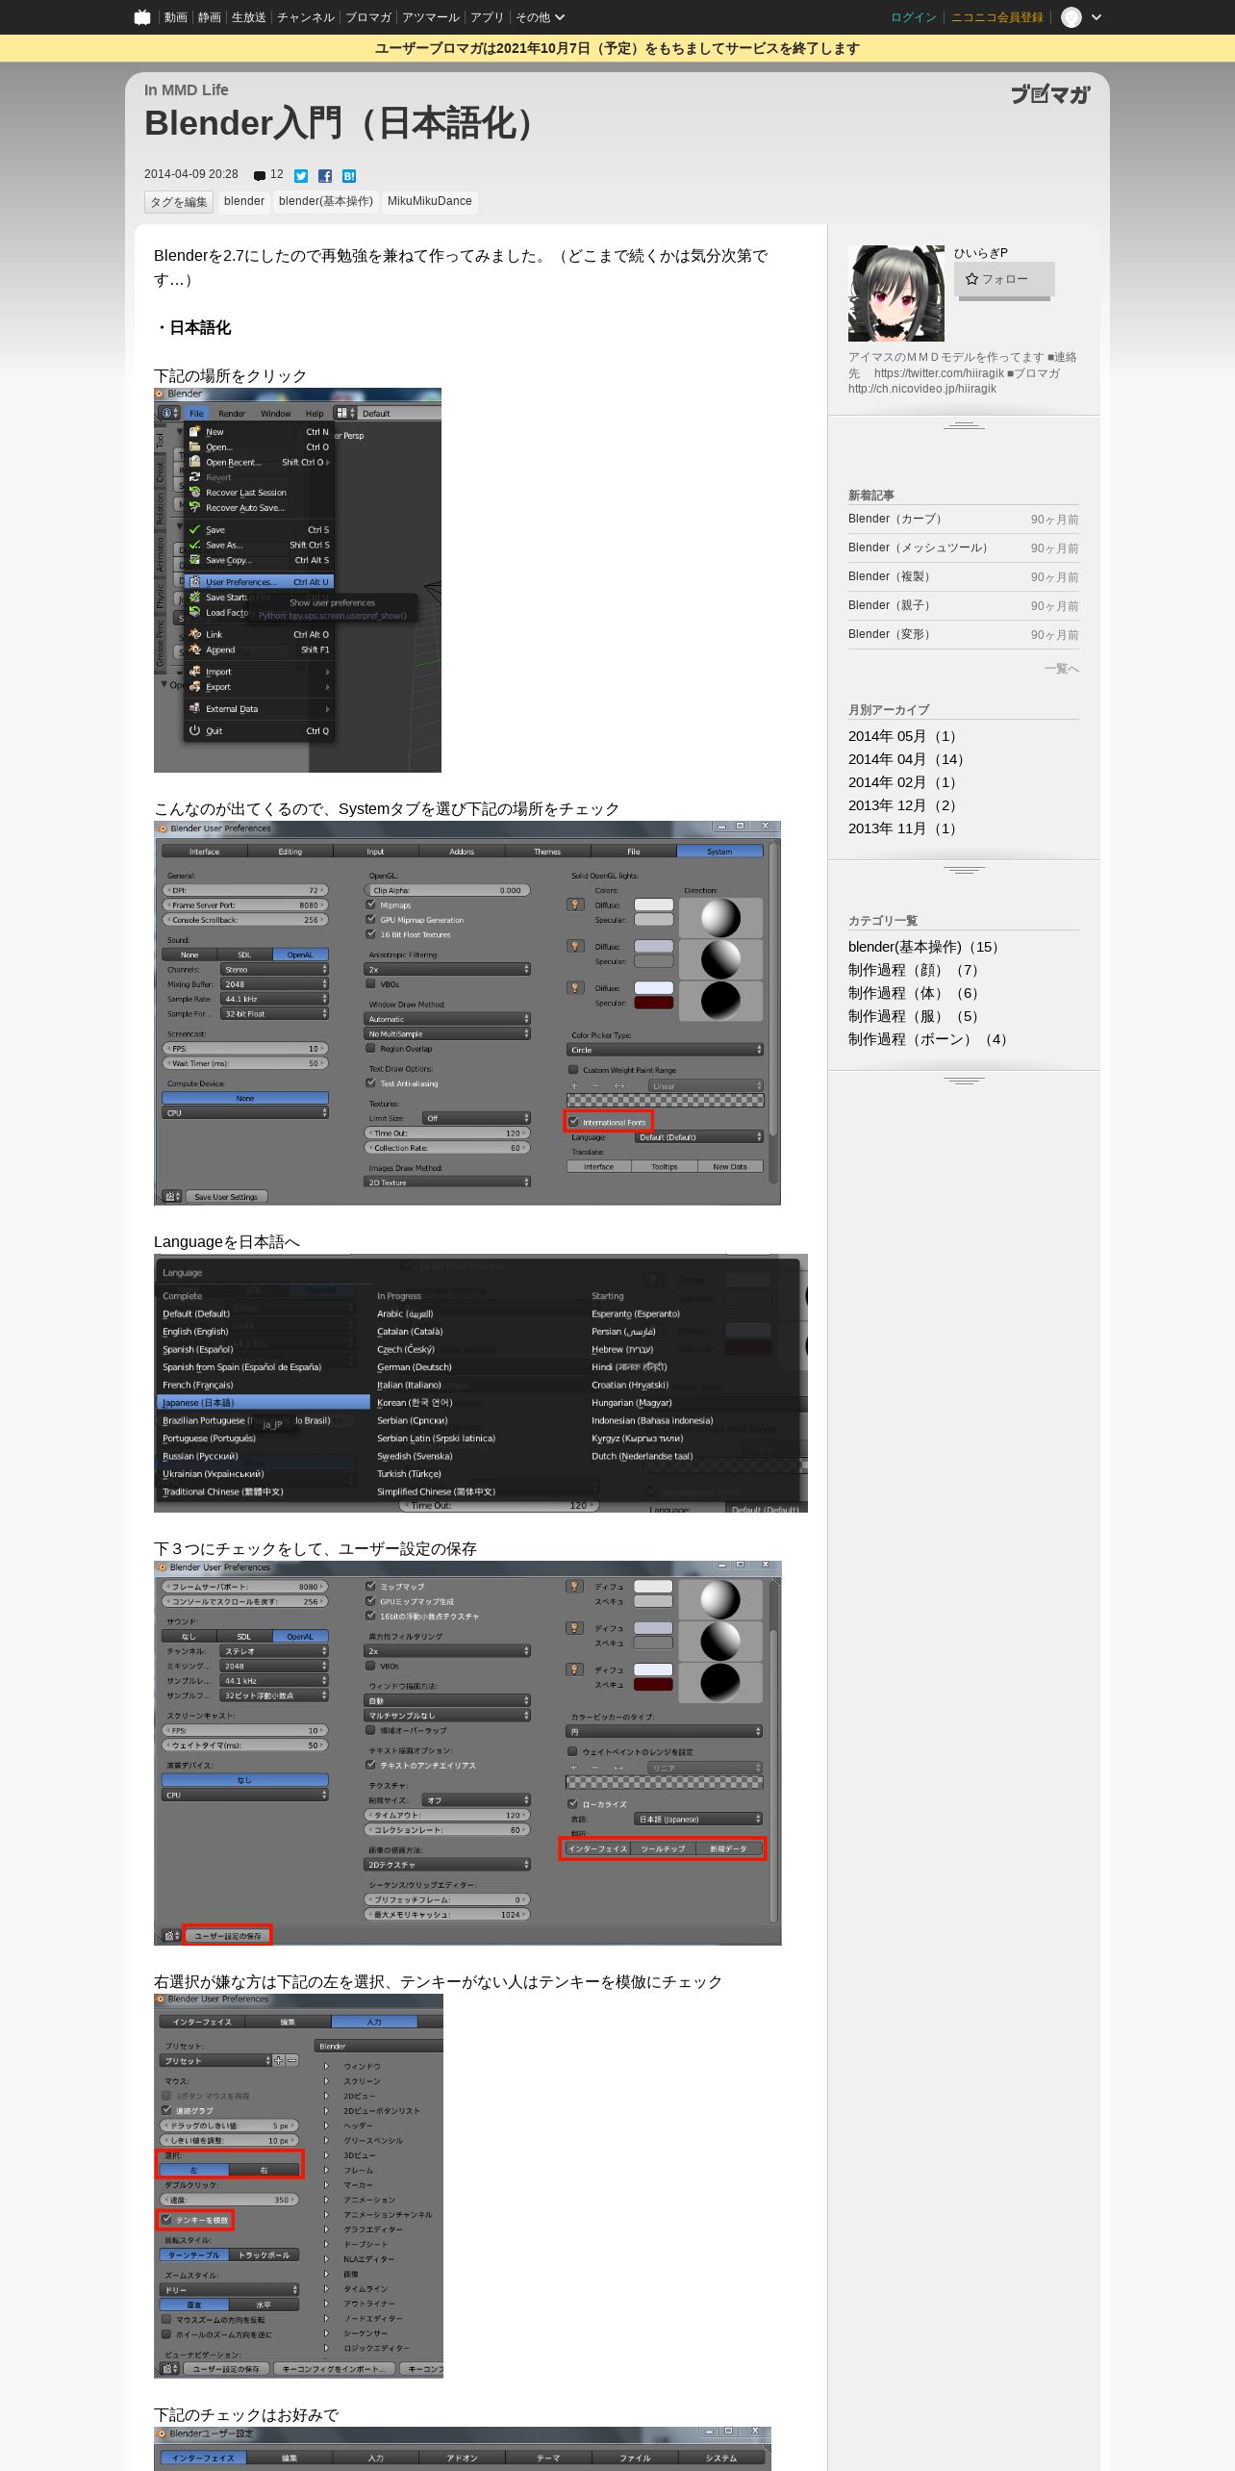
Task: Click User Preferences... in the File menu screenshot
Action: coord(259,582)
